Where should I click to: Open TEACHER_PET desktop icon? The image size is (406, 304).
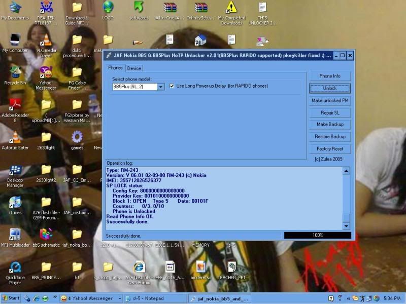click(231, 271)
